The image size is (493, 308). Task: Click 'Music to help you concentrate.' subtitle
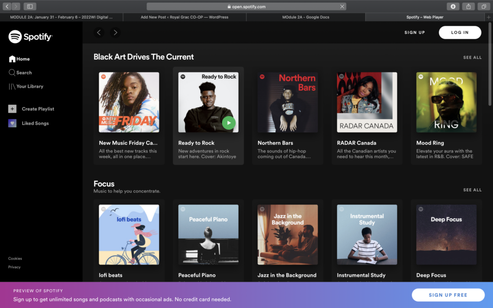[127, 191]
